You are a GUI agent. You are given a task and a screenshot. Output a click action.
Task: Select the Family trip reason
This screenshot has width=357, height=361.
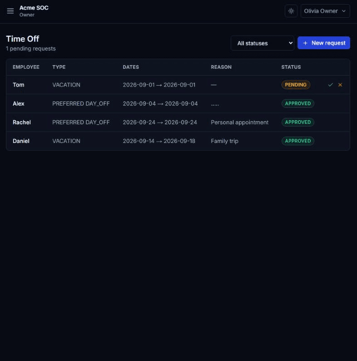coord(224,141)
